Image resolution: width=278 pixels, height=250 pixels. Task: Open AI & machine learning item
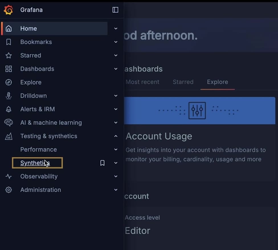tap(51, 123)
